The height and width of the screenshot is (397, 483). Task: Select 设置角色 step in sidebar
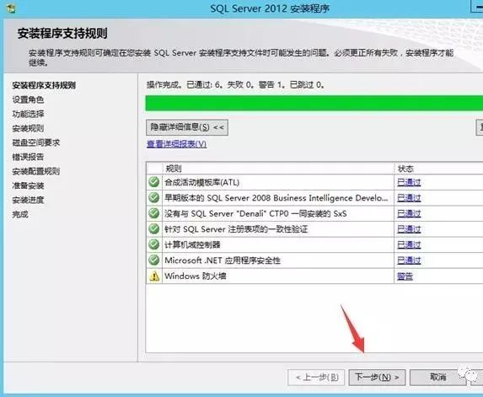point(28,99)
